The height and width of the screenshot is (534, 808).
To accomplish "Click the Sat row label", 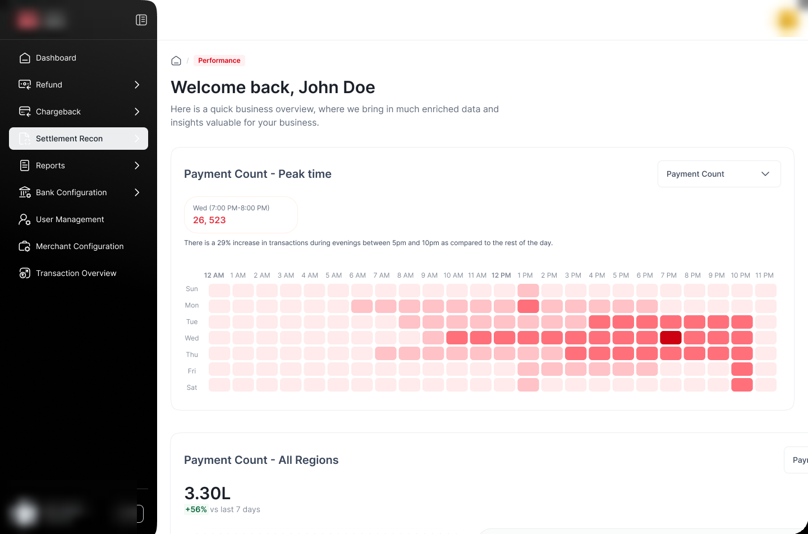I will click(x=192, y=388).
